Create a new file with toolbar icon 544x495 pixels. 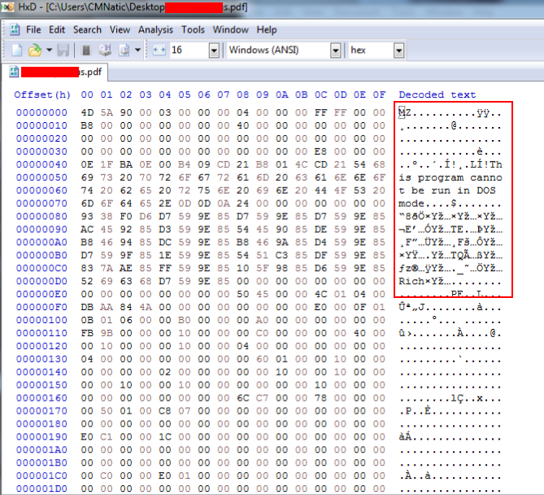[x=16, y=50]
